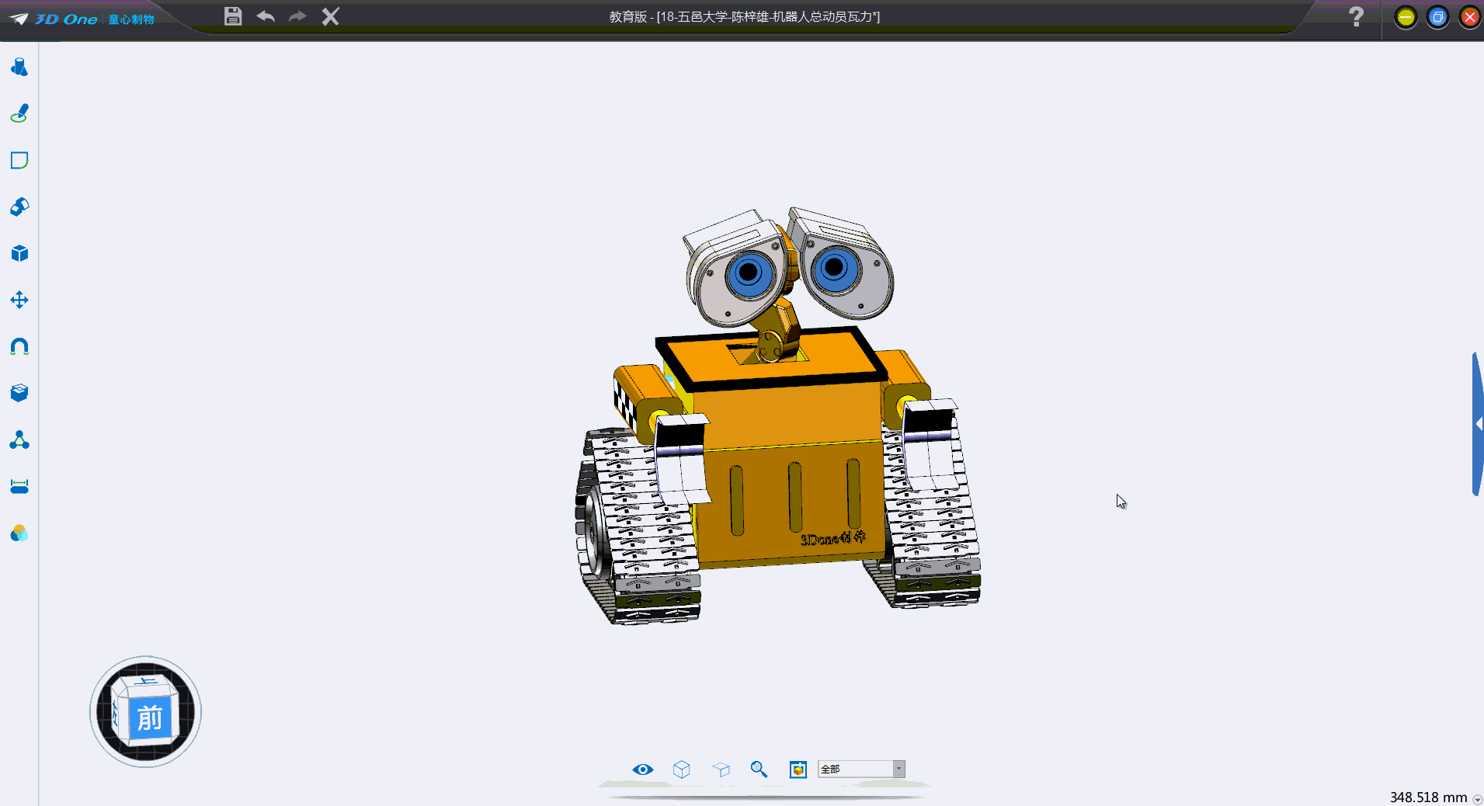Expand the right side panel arrow
1484x806 pixels.
pyautogui.click(x=1478, y=424)
